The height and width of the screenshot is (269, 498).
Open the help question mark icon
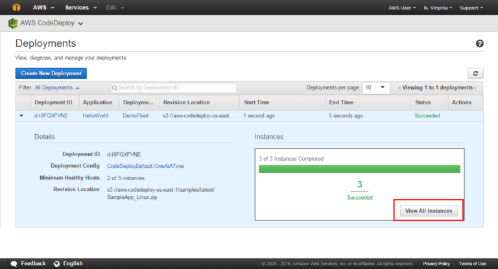pyautogui.click(x=479, y=43)
